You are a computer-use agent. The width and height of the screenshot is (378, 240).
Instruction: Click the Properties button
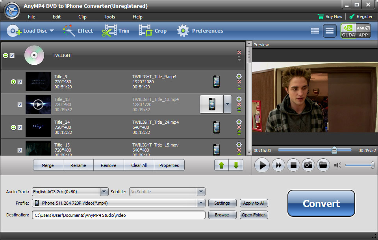169,165
